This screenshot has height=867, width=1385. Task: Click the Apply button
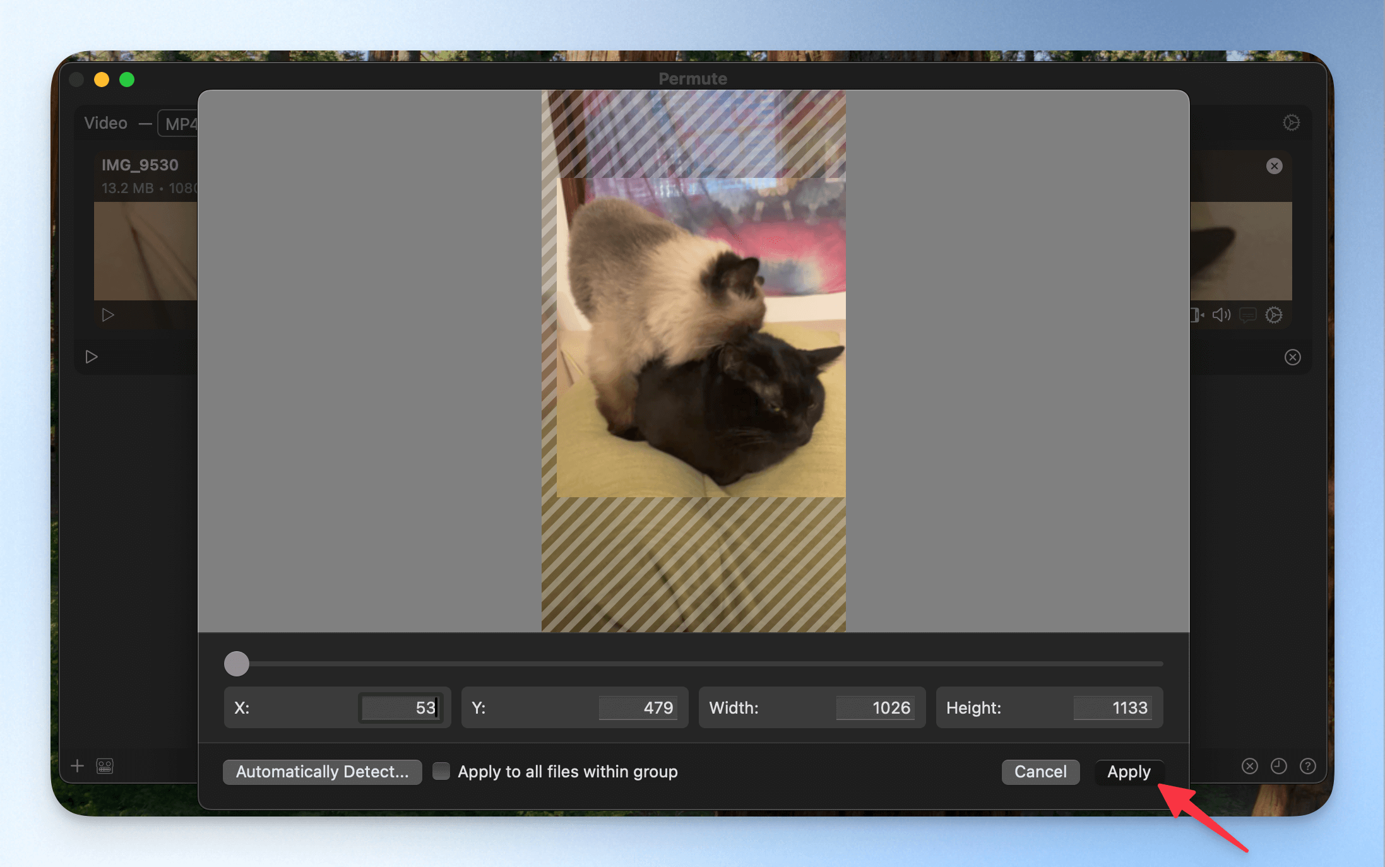click(1129, 772)
